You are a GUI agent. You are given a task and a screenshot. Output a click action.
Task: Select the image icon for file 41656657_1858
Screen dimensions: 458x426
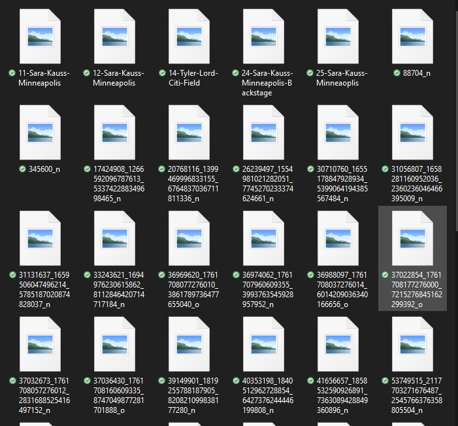(x=338, y=344)
